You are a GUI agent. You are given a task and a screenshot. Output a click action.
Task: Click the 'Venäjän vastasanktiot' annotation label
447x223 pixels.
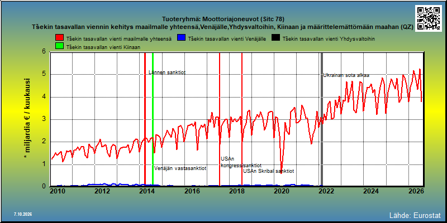180,168
